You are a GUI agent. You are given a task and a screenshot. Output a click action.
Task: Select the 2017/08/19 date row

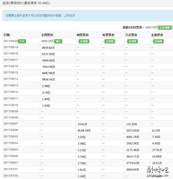11,47
